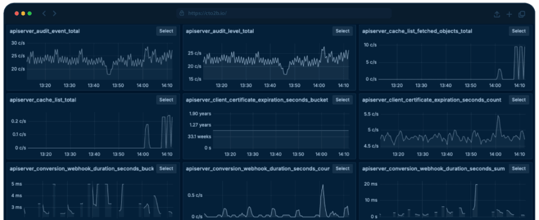Click the plus icon for new tab

509,14
